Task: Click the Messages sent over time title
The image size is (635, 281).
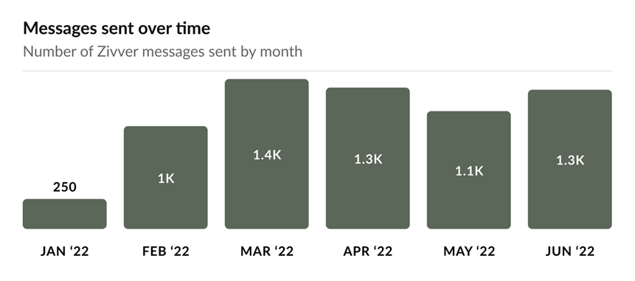Action: pos(117,28)
